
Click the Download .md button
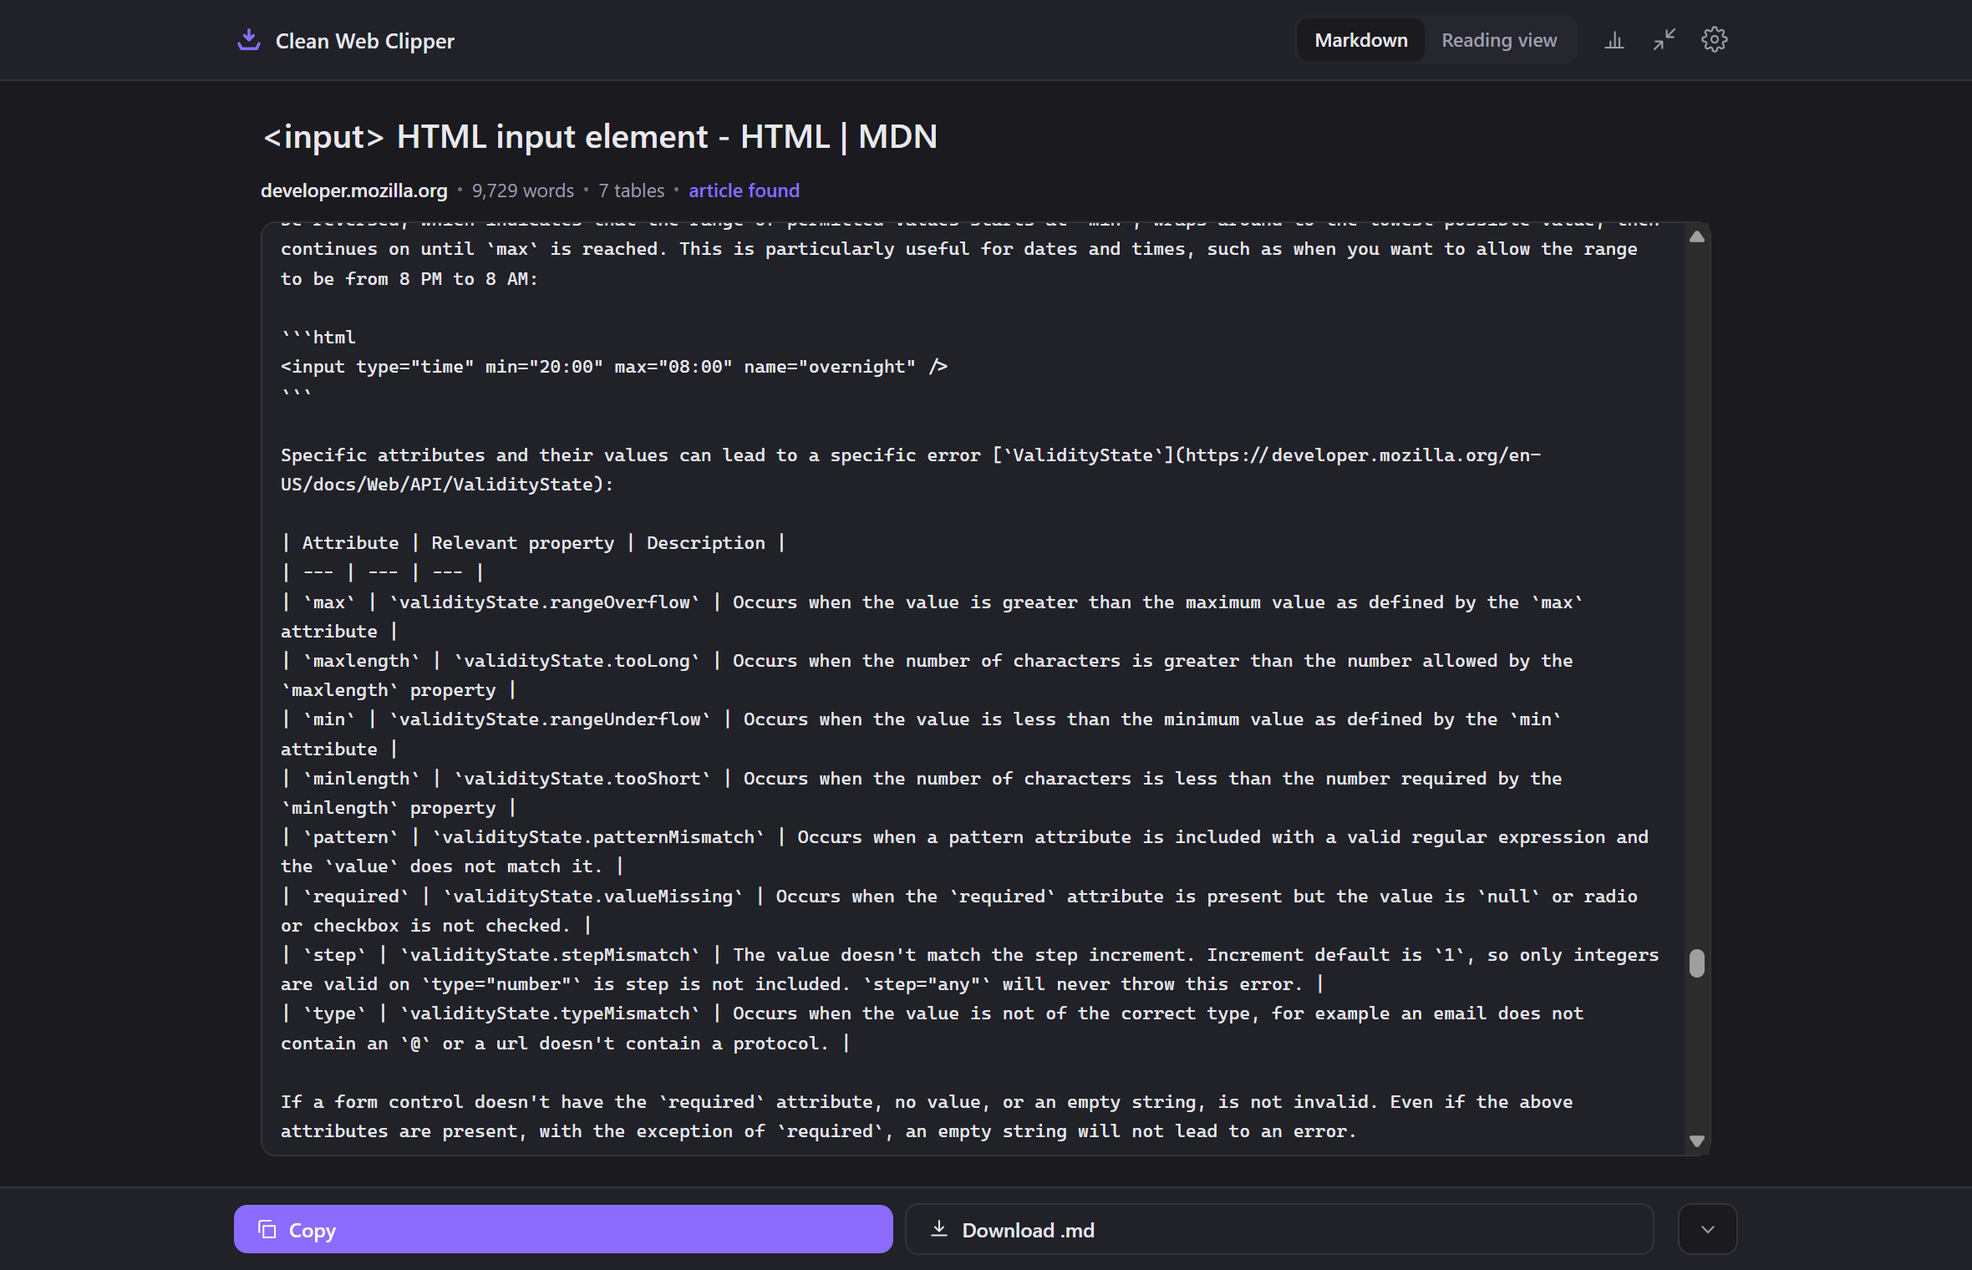click(1278, 1229)
